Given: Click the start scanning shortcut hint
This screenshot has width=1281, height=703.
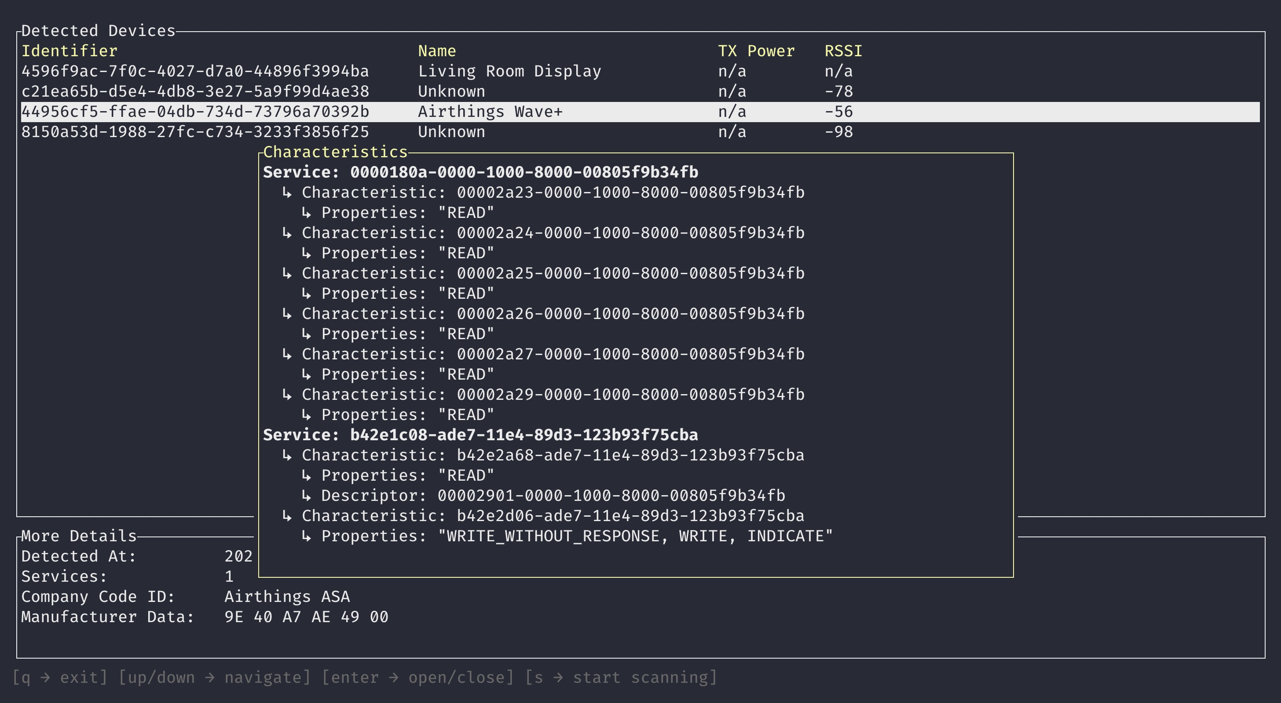Looking at the screenshot, I should coord(621,678).
